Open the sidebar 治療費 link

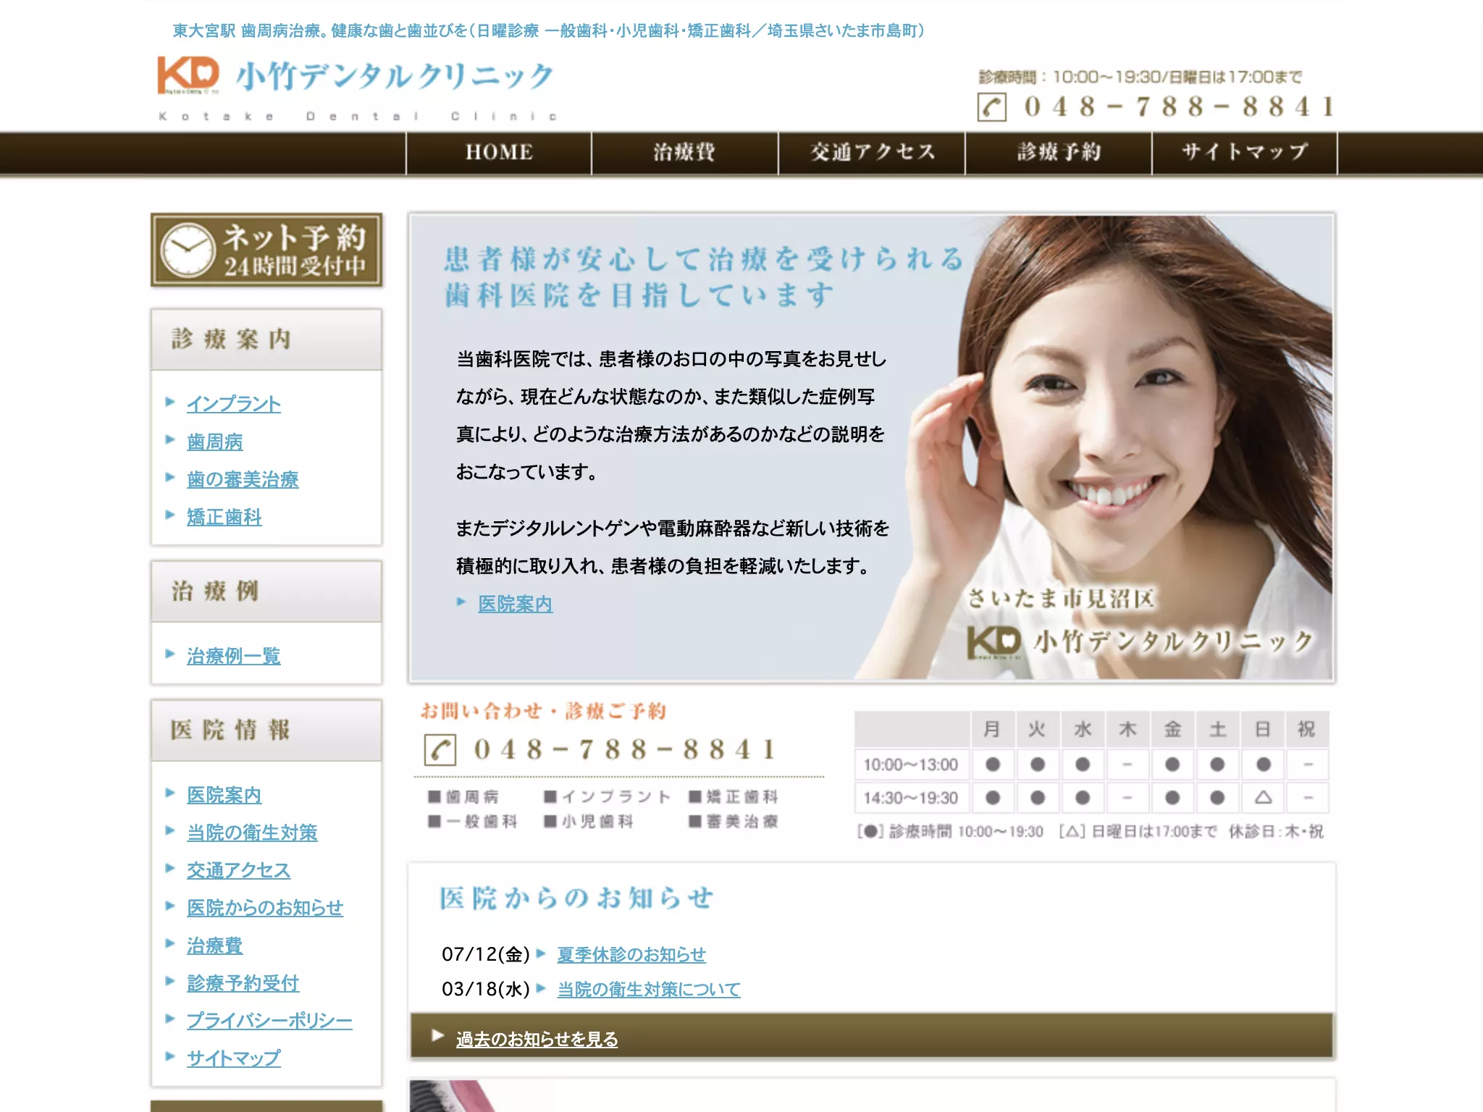[215, 945]
